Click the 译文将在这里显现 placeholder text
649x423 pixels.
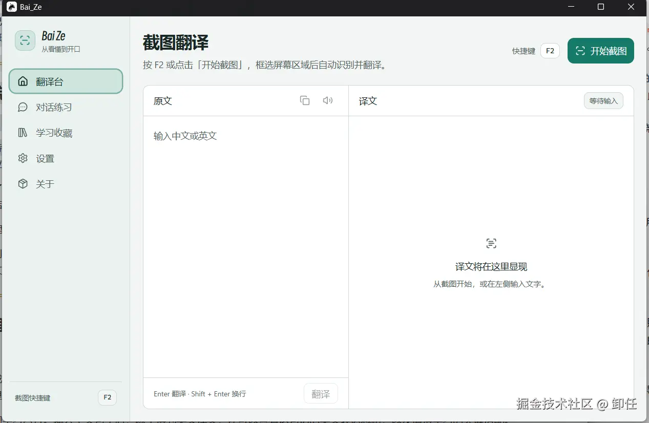[491, 267]
